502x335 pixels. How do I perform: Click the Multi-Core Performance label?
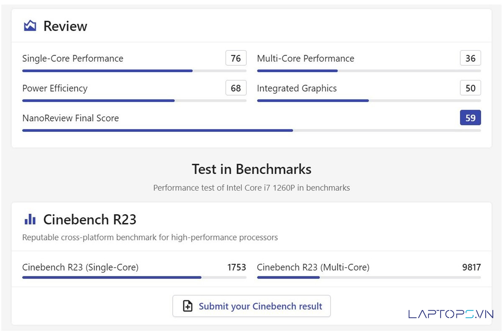coord(305,58)
